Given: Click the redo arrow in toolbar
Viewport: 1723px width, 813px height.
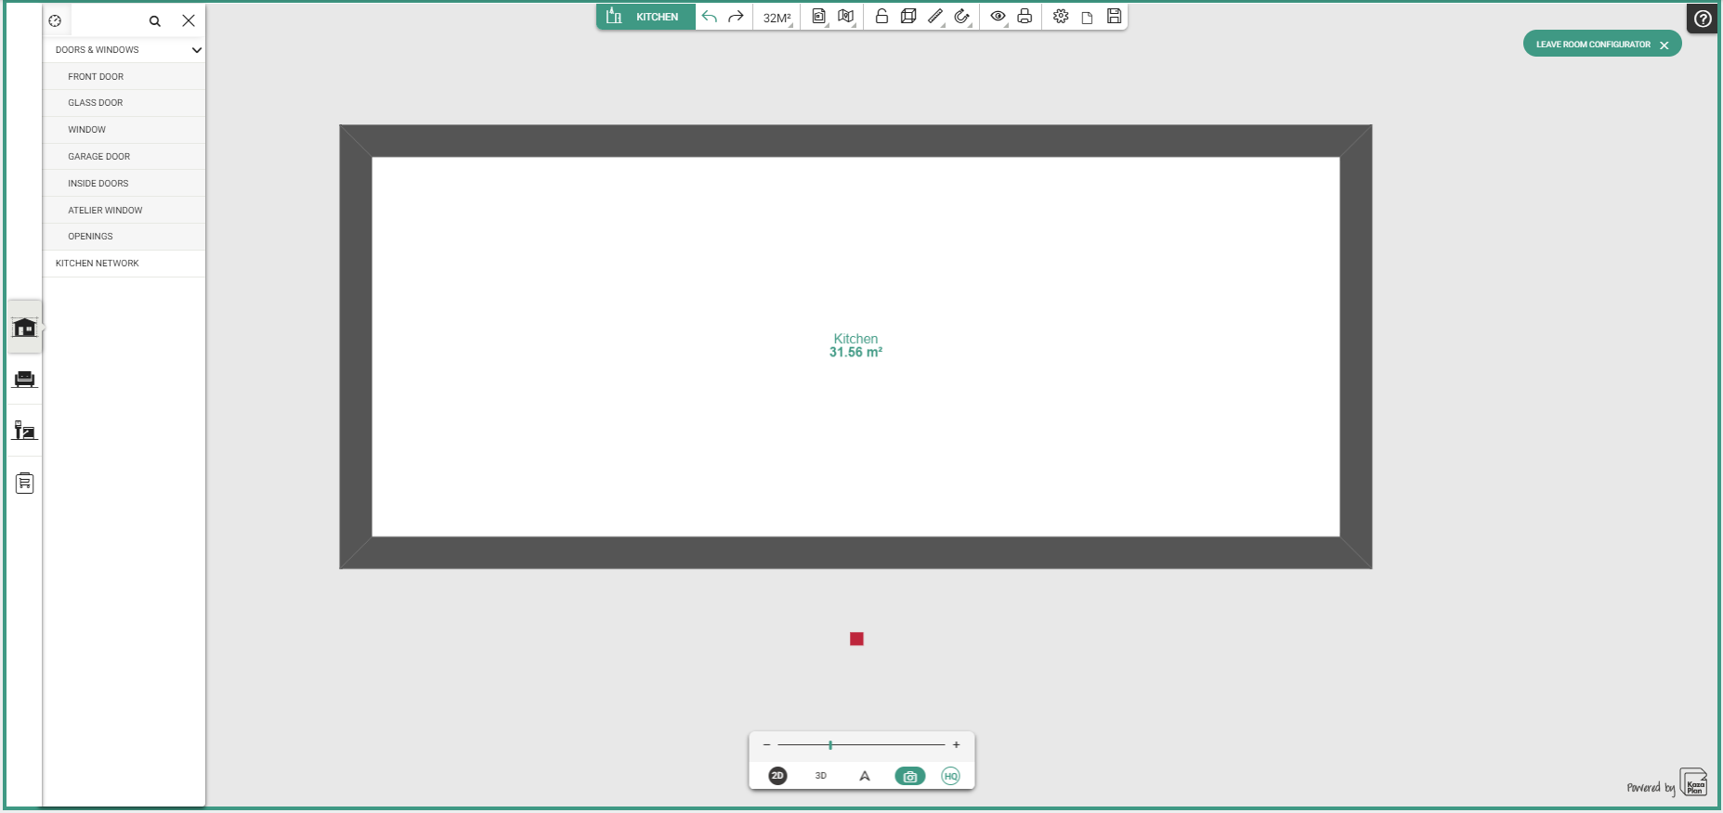Looking at the screenshot, I should pyautogui.click(x=736, y=17).
